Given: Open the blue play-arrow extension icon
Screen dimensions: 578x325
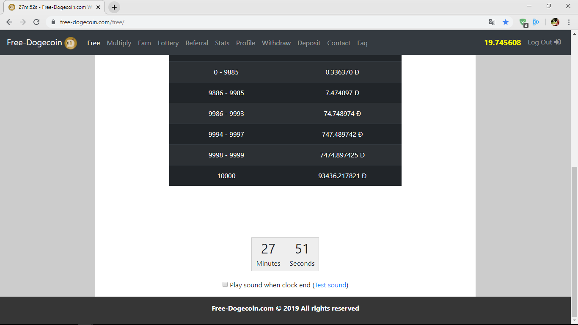Looking at the screenshot, I should click(x=536, y=22).
